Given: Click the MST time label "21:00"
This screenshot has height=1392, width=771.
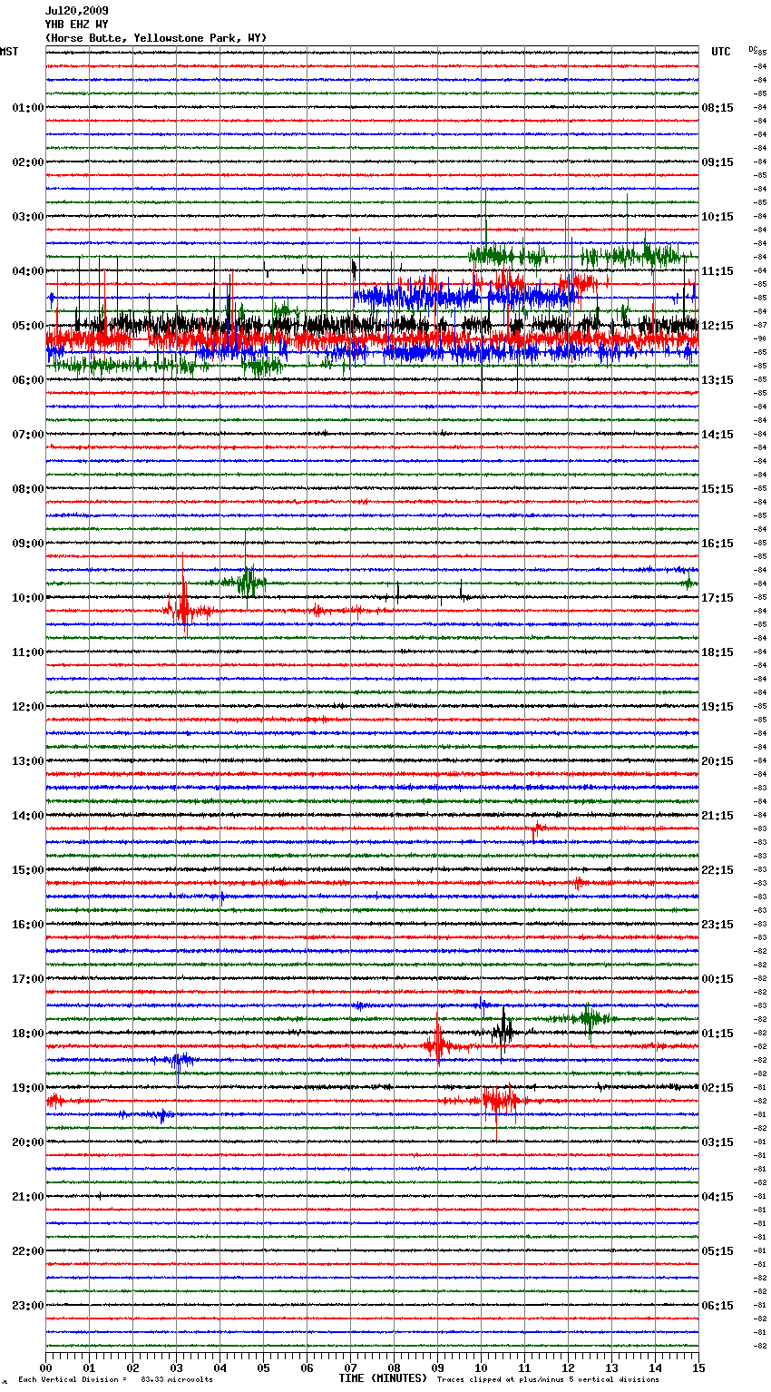Looking at the screenshot, I should tap(28, 1197).
